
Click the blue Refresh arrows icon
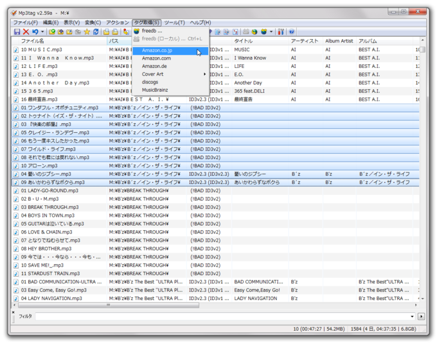[x=96, y=31]
